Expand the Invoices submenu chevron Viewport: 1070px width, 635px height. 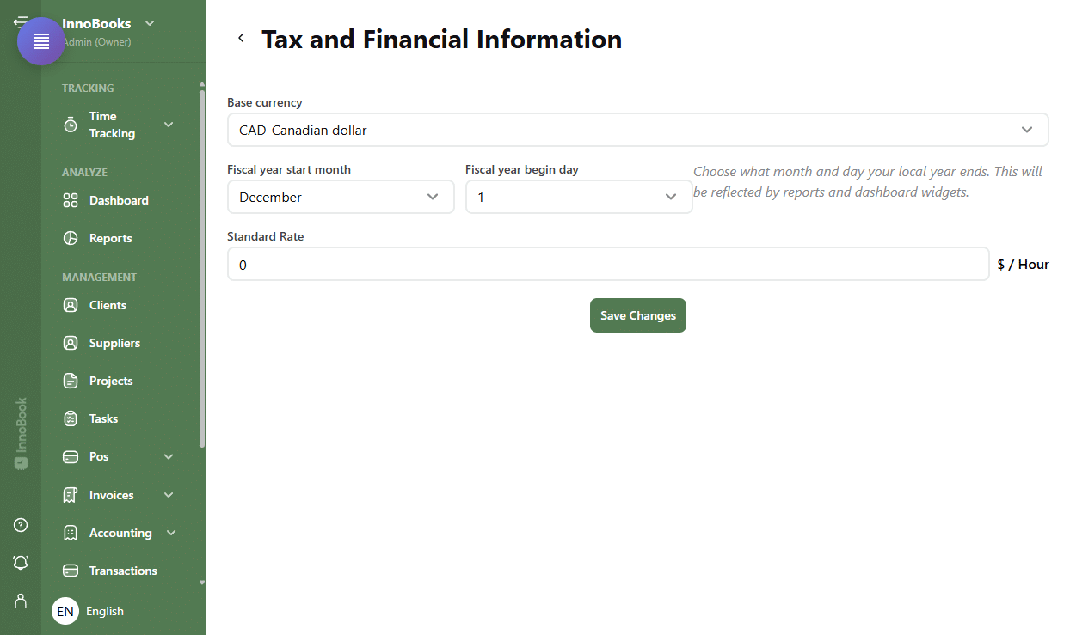pyautogui.click(x=169, y=495)
